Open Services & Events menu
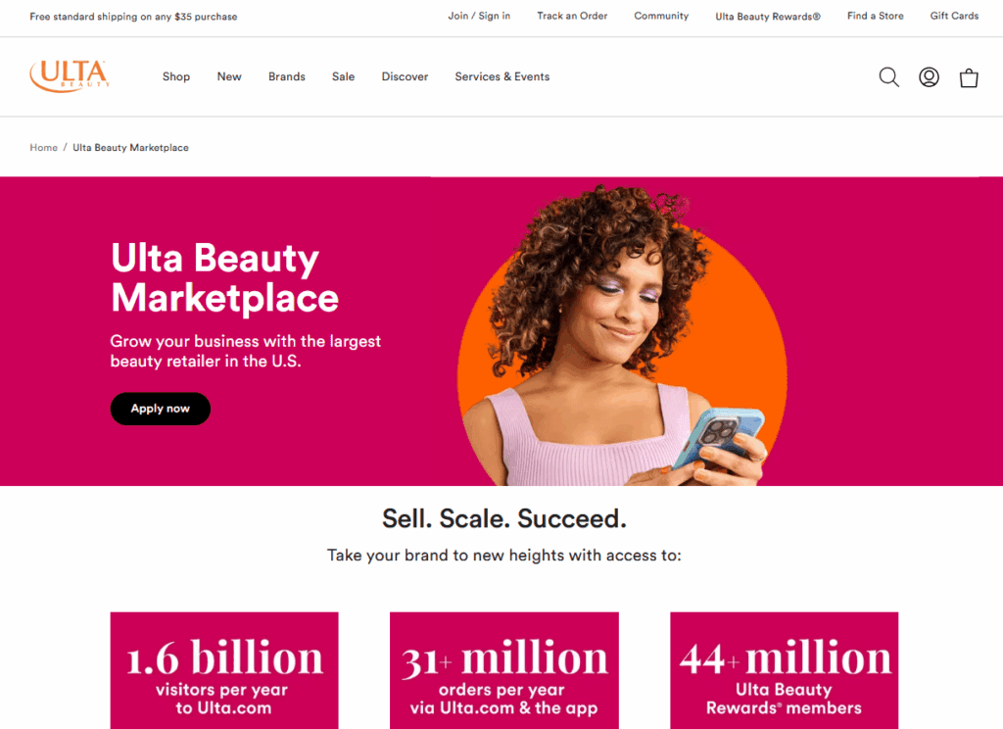The height and width of the screenshot is (729, 1003). click(x=502, y=76)
